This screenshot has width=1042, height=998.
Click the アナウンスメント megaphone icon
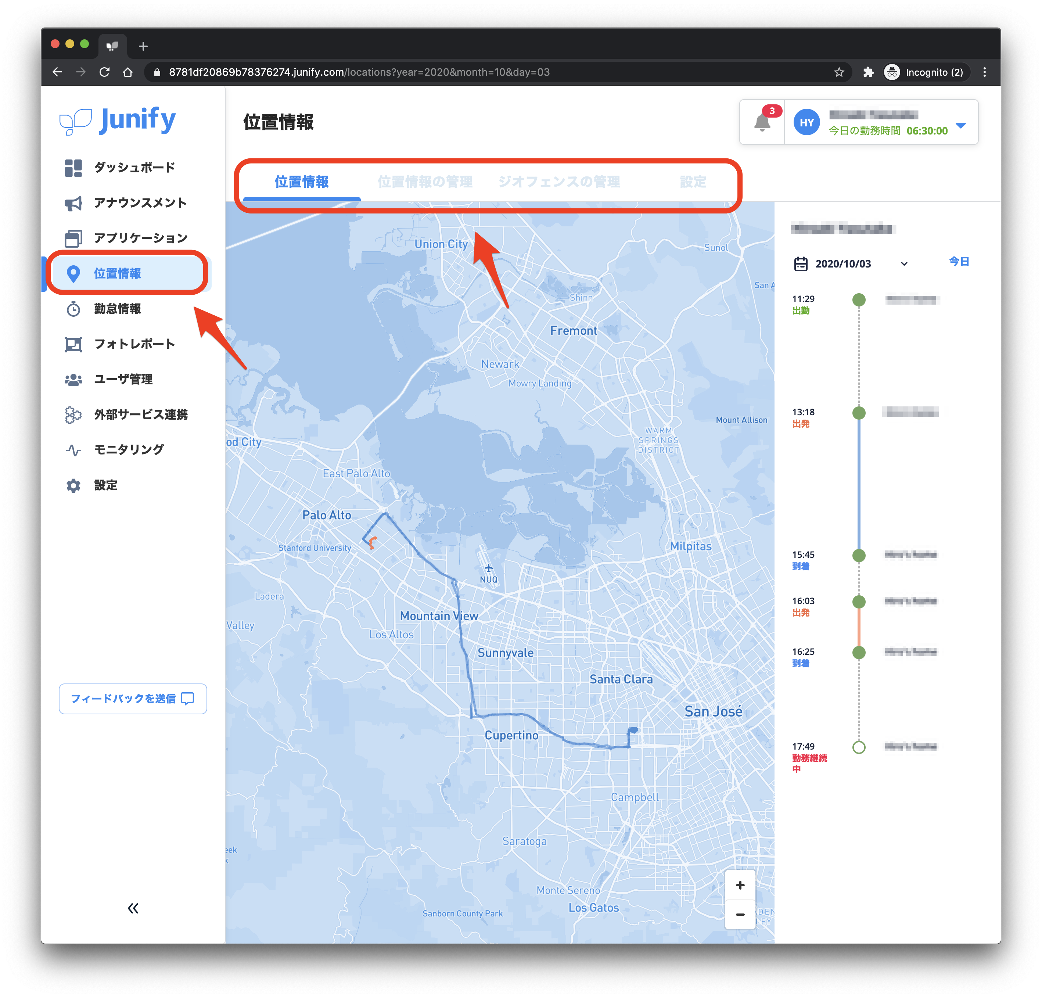(73, 203)
